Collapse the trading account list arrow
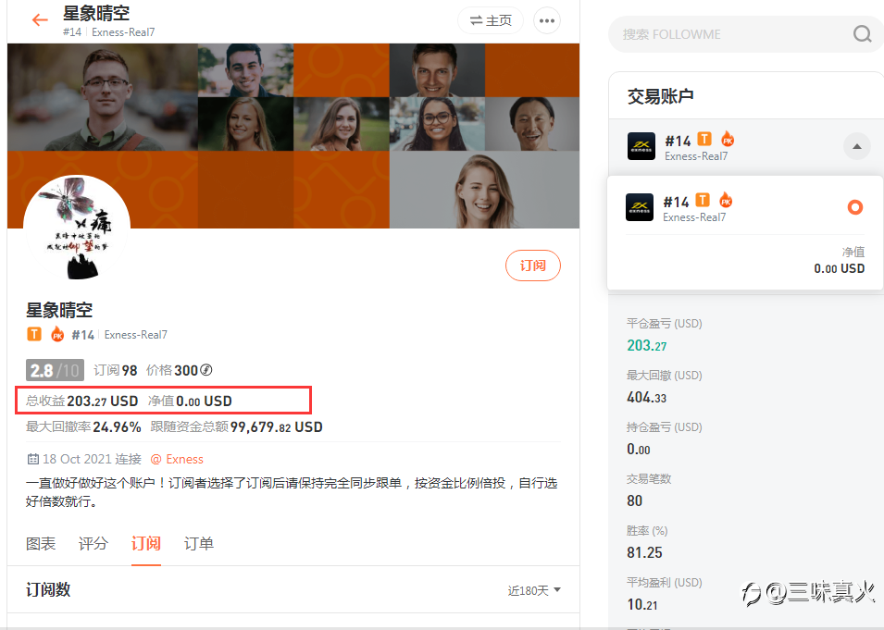This screenshot has width=884, height=630. pyautogui.click(x=857, y=146)
